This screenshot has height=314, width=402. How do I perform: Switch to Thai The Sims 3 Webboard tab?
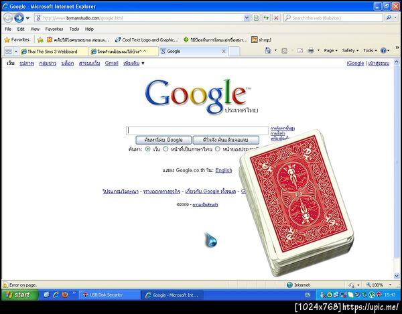(54, 52)
